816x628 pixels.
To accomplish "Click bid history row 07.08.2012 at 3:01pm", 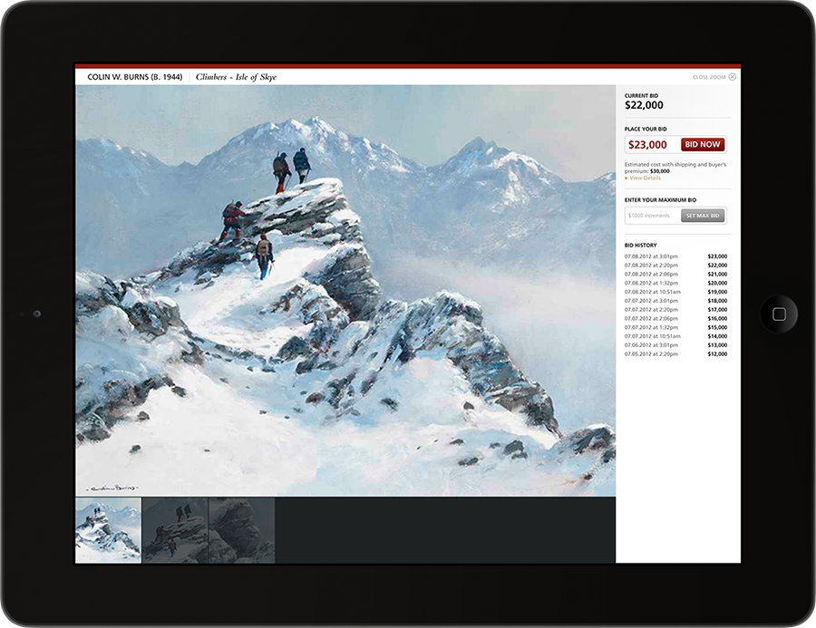I will [x=675, y=256].
